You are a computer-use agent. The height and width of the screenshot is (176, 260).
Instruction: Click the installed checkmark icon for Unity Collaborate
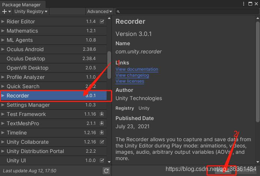(x=102, y=142)
